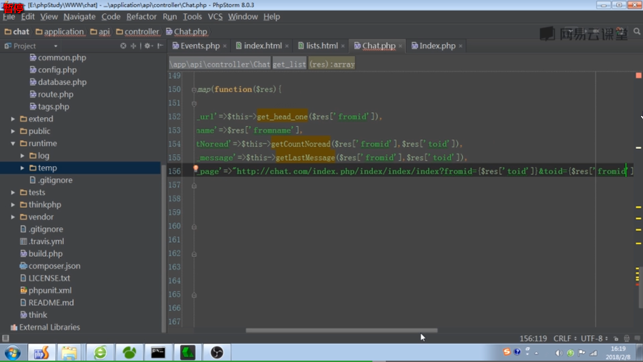
Task: Toggle the fold marker on line 157
Action: pos(194,186)
